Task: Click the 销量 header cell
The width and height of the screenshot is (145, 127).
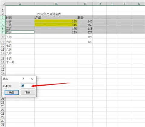Action: click(85, 17)
